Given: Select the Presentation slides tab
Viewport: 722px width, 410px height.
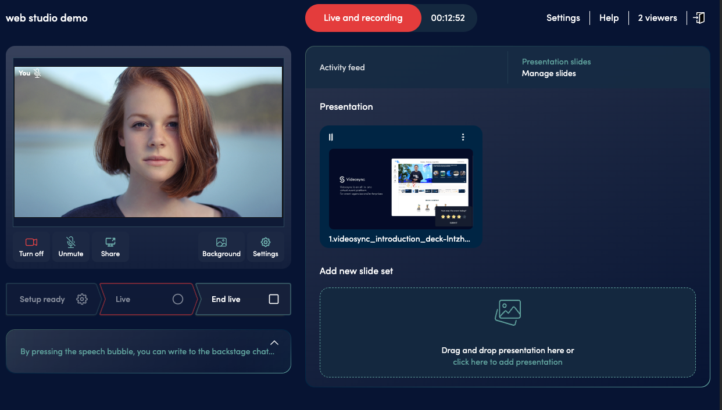Looking at the screenshot, I should point(556,62).
